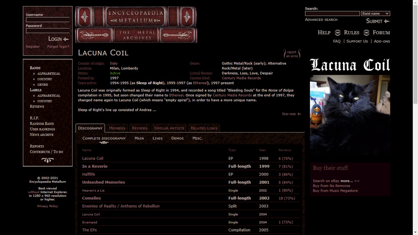Open the Help page
Image resolution: width=418 pixels, height=235 pixels.
coord(324,33)
